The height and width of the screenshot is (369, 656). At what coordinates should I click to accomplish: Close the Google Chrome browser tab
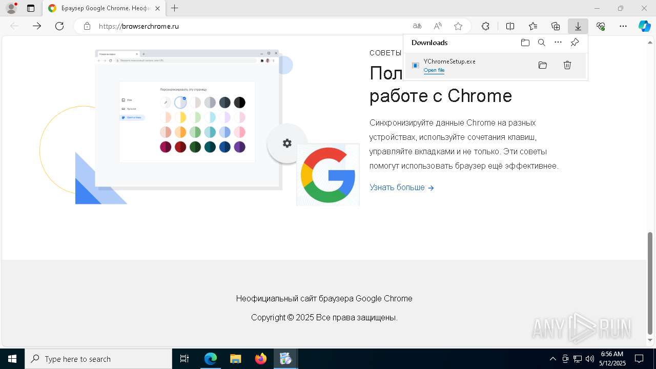[x=157, y=8]
